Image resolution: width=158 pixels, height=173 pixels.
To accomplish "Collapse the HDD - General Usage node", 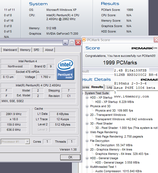I will [87, 158].
